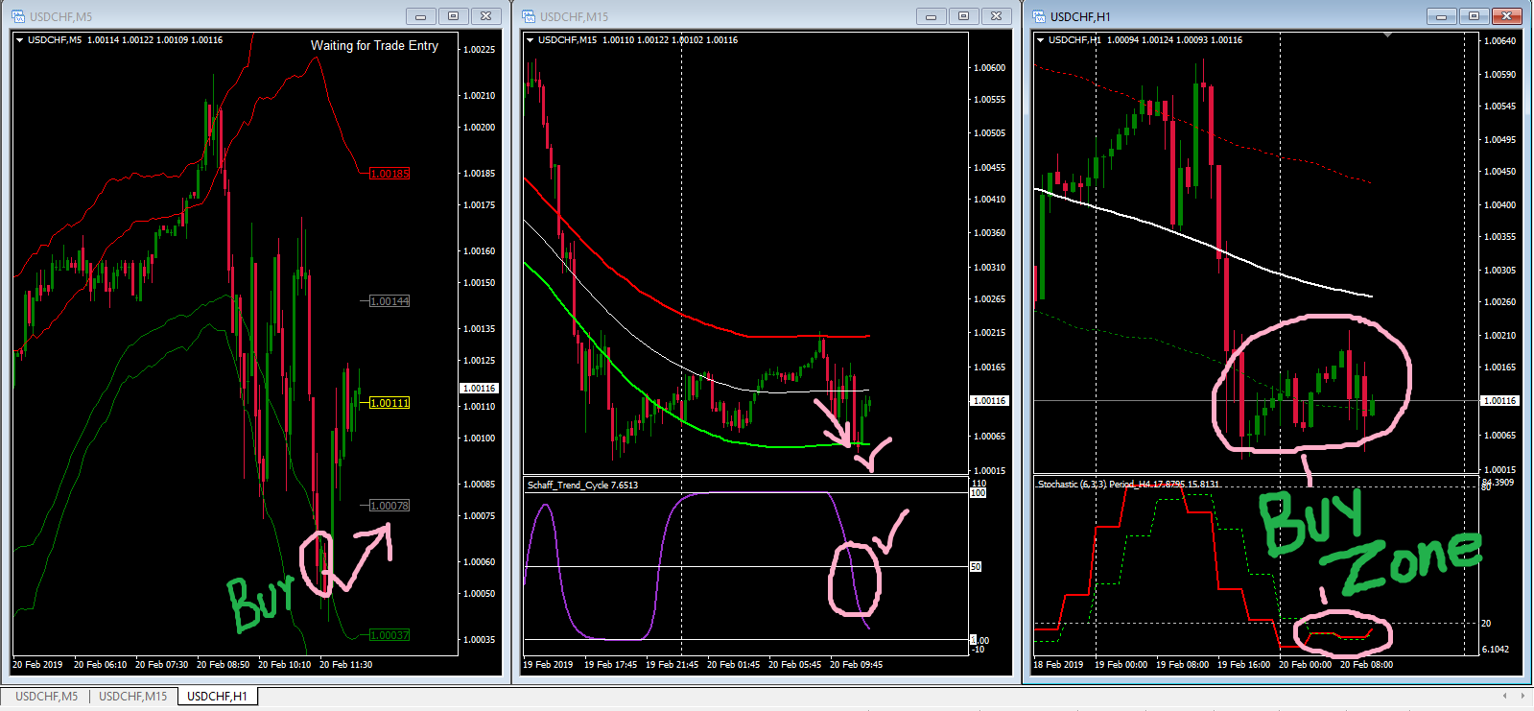Click the USDCHF,M5 window title text

[x=60, y=16]
